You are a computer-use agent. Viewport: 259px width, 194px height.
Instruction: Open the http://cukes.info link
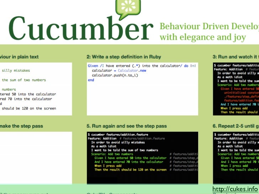point(235,189)
